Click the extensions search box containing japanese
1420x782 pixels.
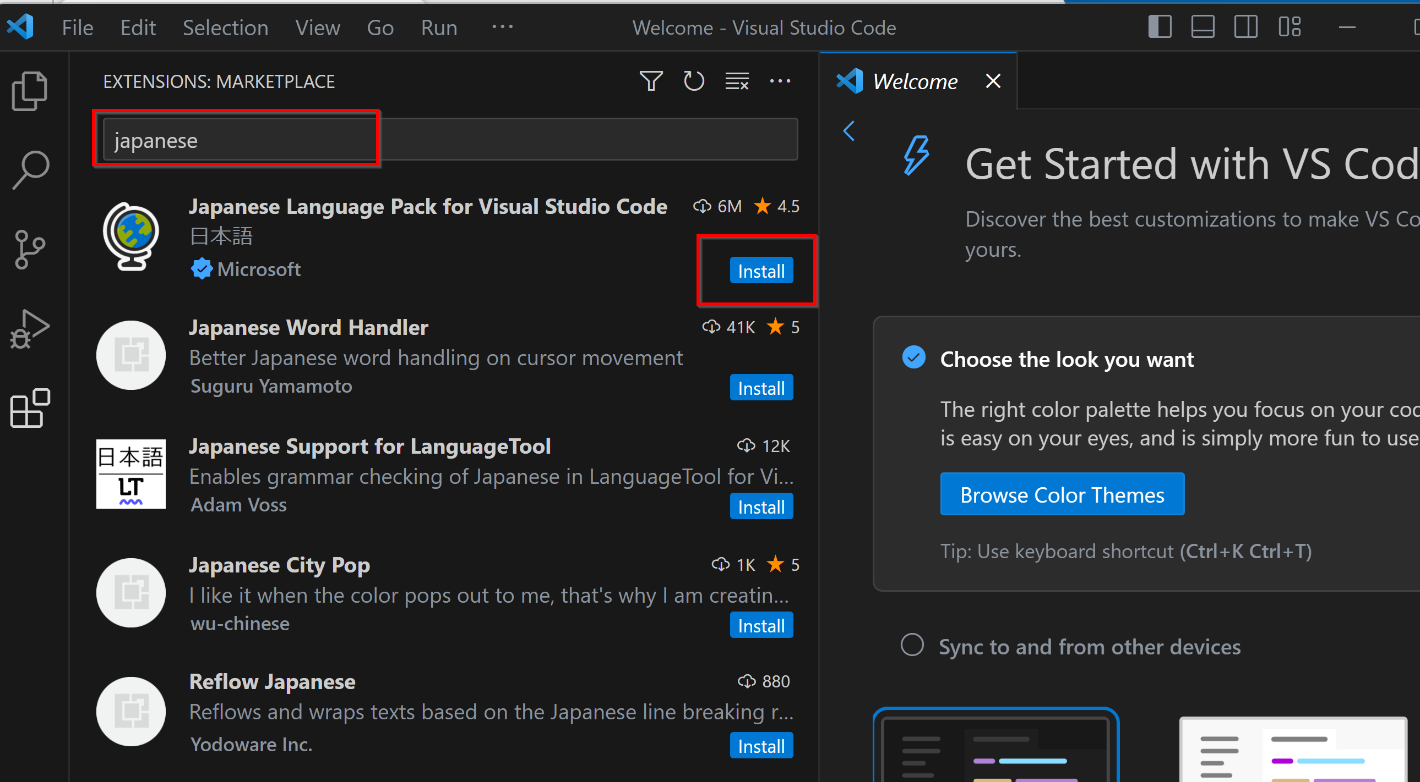450,140
